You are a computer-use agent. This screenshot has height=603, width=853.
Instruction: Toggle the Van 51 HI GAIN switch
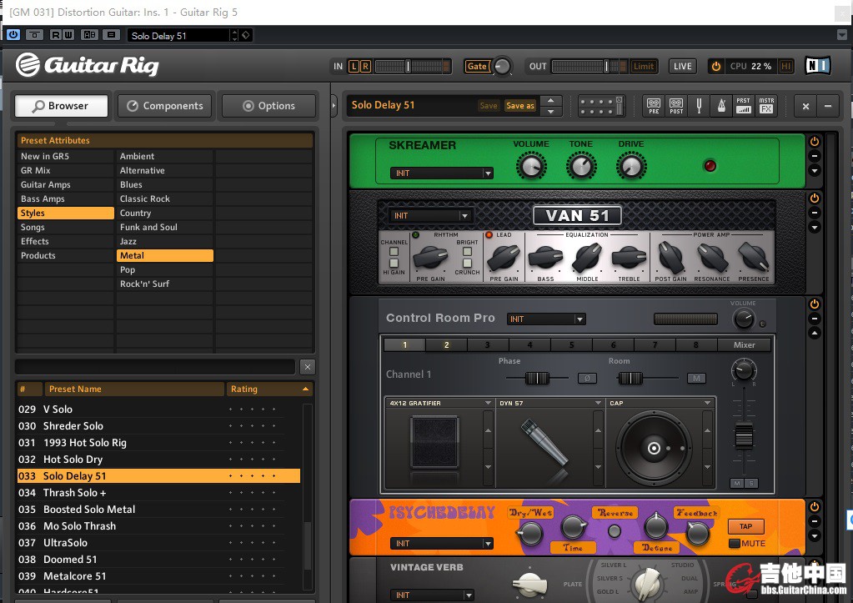click(394, 264)
